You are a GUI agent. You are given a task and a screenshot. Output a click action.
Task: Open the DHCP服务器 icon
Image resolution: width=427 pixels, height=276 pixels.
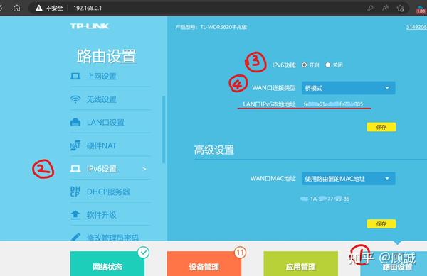[75, 192]
